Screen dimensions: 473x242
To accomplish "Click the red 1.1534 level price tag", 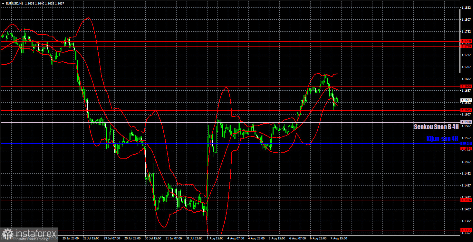I will [466, 148].
